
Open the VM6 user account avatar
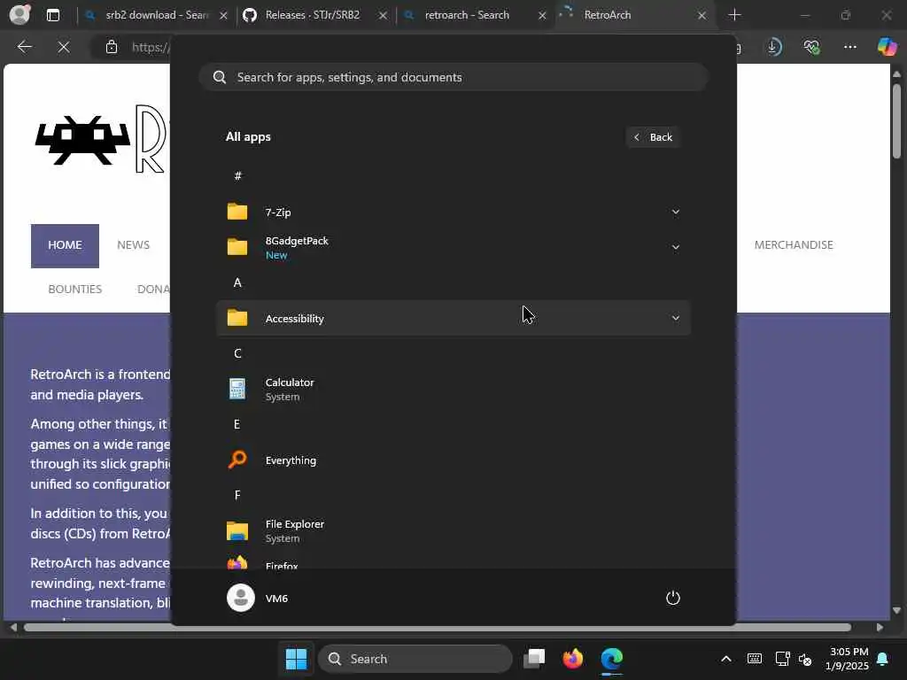click(241, 598)
